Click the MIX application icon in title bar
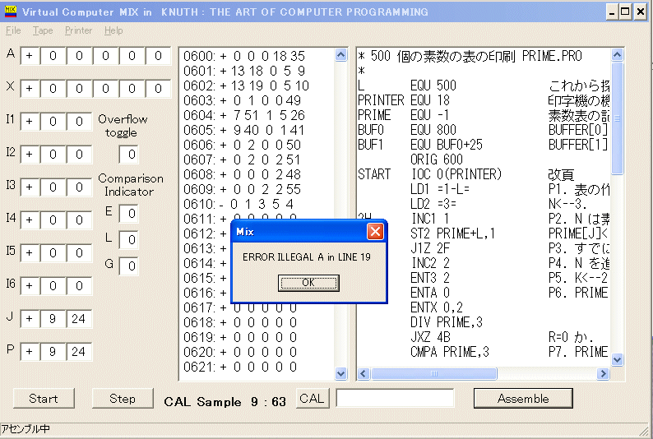The height and width of the screenshot is (439, 653). (x=11, y=12)
